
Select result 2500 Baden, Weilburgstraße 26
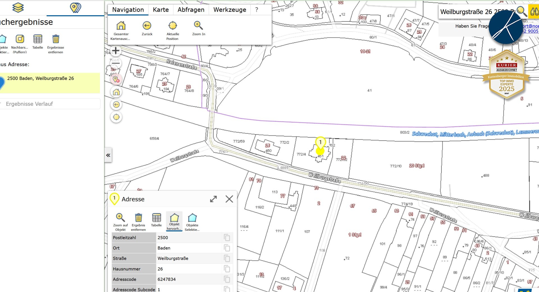point(40,79)
